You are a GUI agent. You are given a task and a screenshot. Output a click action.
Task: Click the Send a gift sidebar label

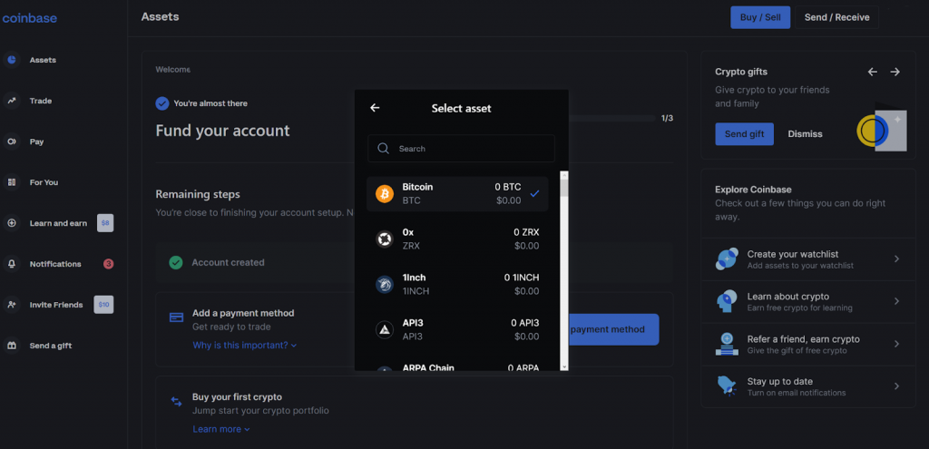[x=51, y=346]
